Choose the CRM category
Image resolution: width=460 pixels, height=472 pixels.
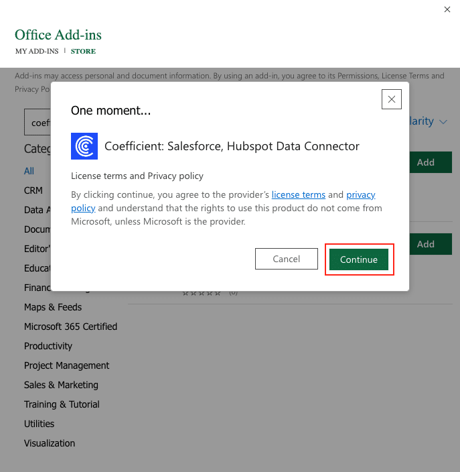[x=33, y=190]
